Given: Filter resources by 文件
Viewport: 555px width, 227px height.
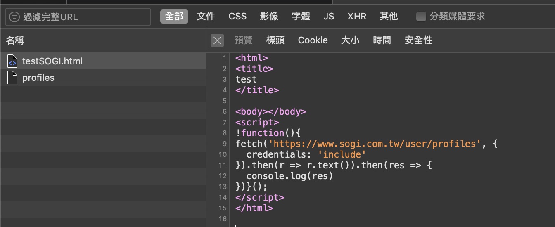Looking at the screenshot, I should [206, 17].
